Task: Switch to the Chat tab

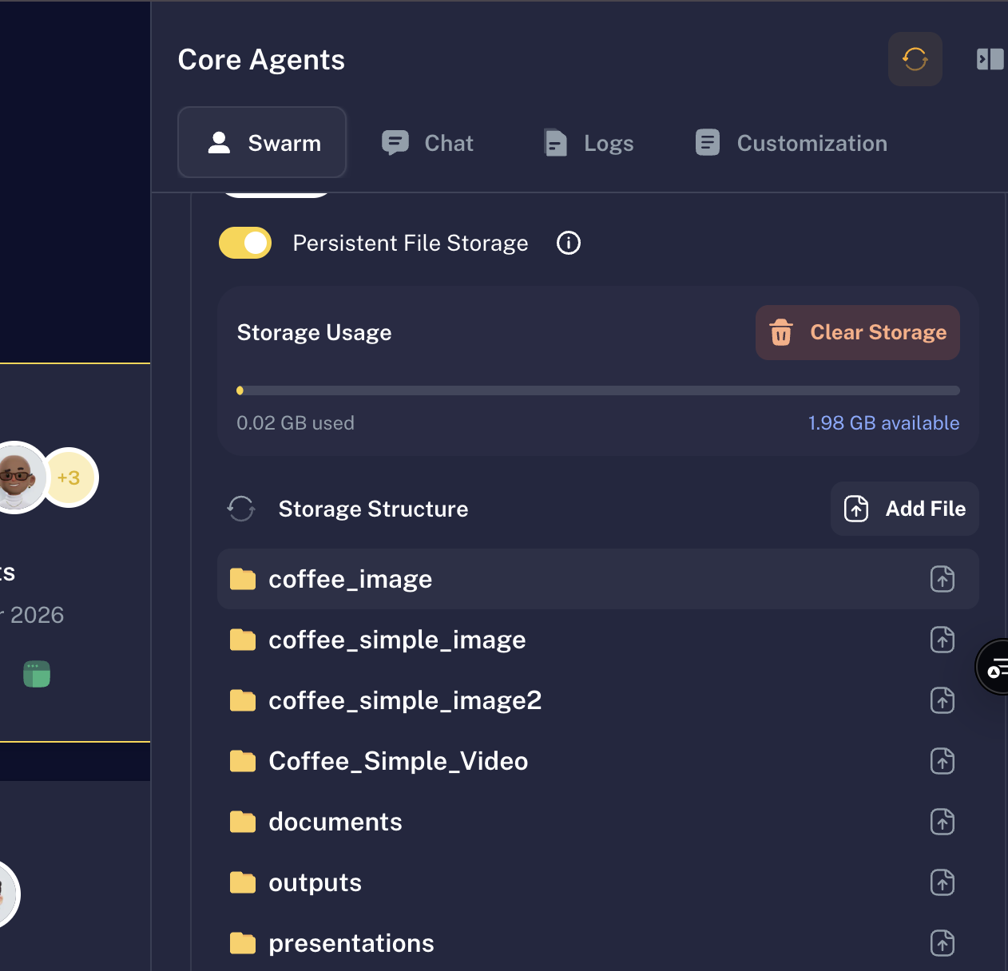Action: 427,143
